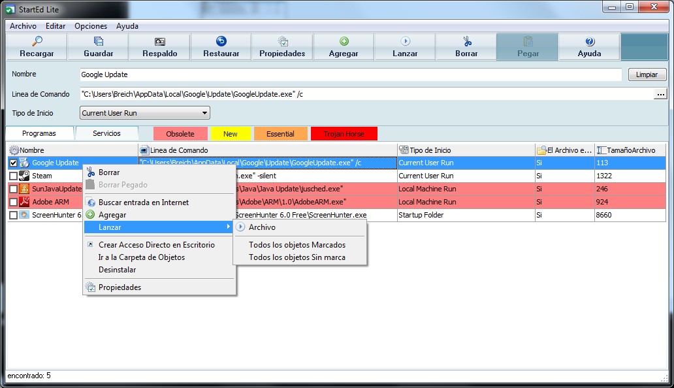Viewport: 674px width, 388px height.
Task: Open the Opciones menu
Action: tap(91, 25)
